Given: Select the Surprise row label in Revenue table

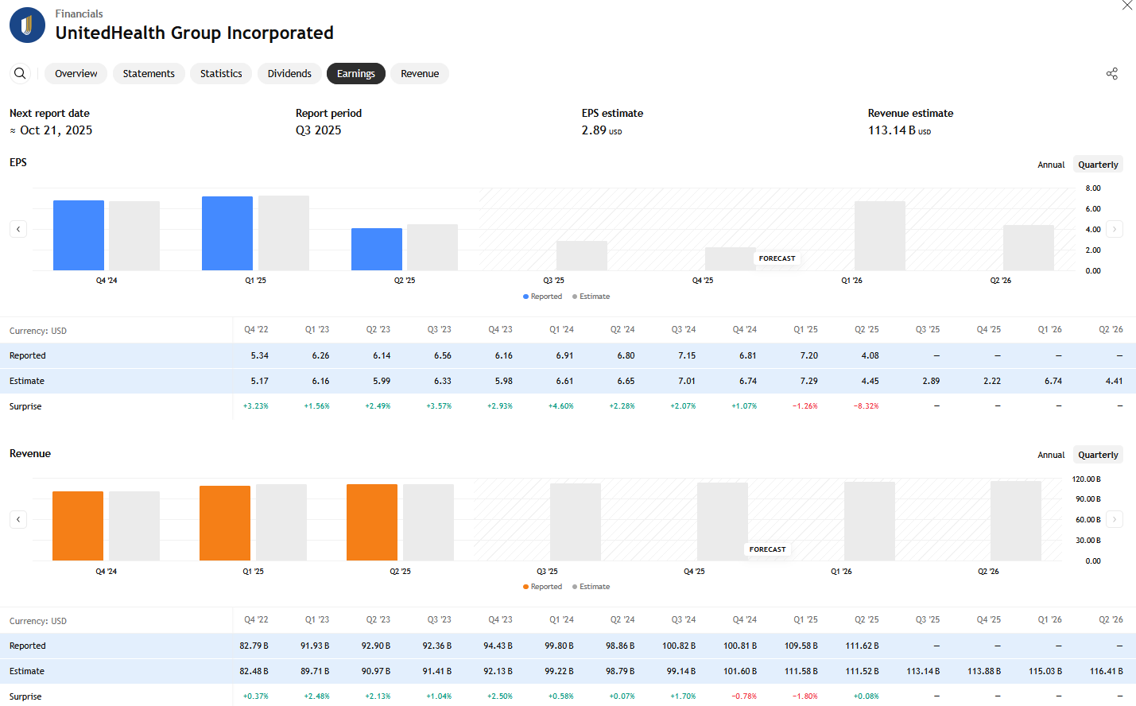Looking at the screenshot, I should click(x=25, y=696).
